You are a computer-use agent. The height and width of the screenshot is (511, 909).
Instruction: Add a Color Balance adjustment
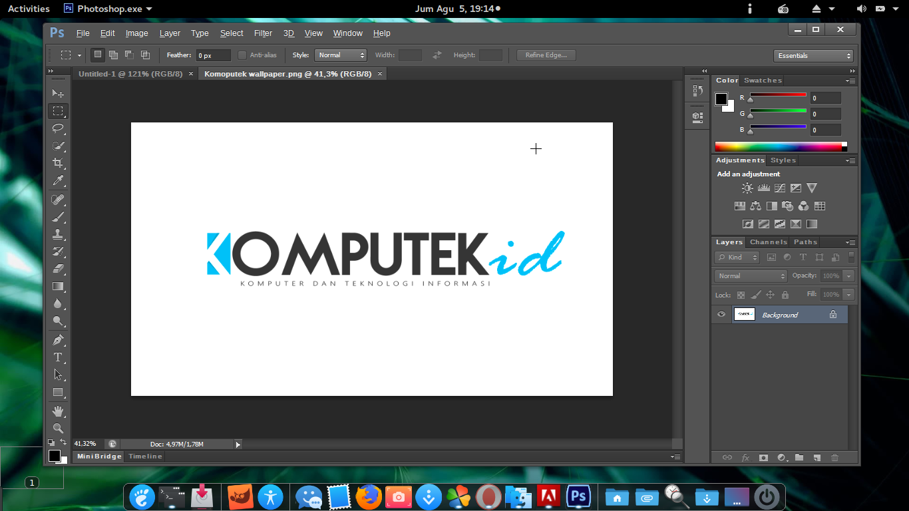755,206
